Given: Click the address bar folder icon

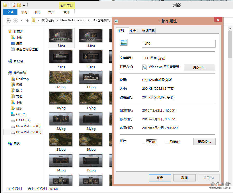Looking at the screenshot, I should (34, 20).
